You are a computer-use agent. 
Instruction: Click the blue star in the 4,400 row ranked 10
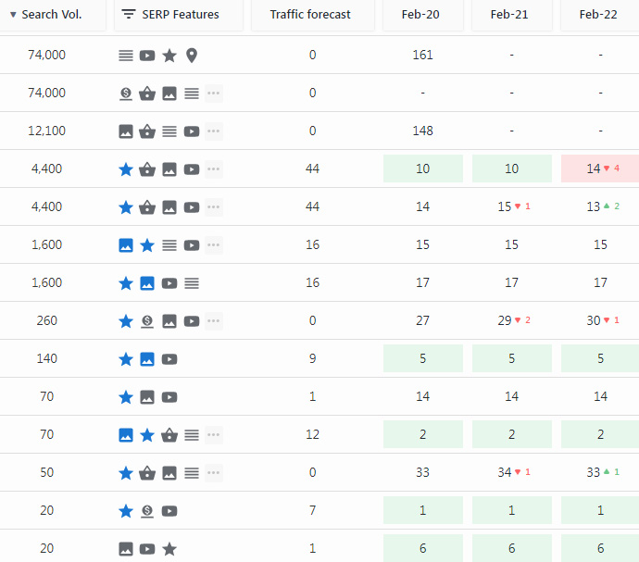[x=126, y=169]
